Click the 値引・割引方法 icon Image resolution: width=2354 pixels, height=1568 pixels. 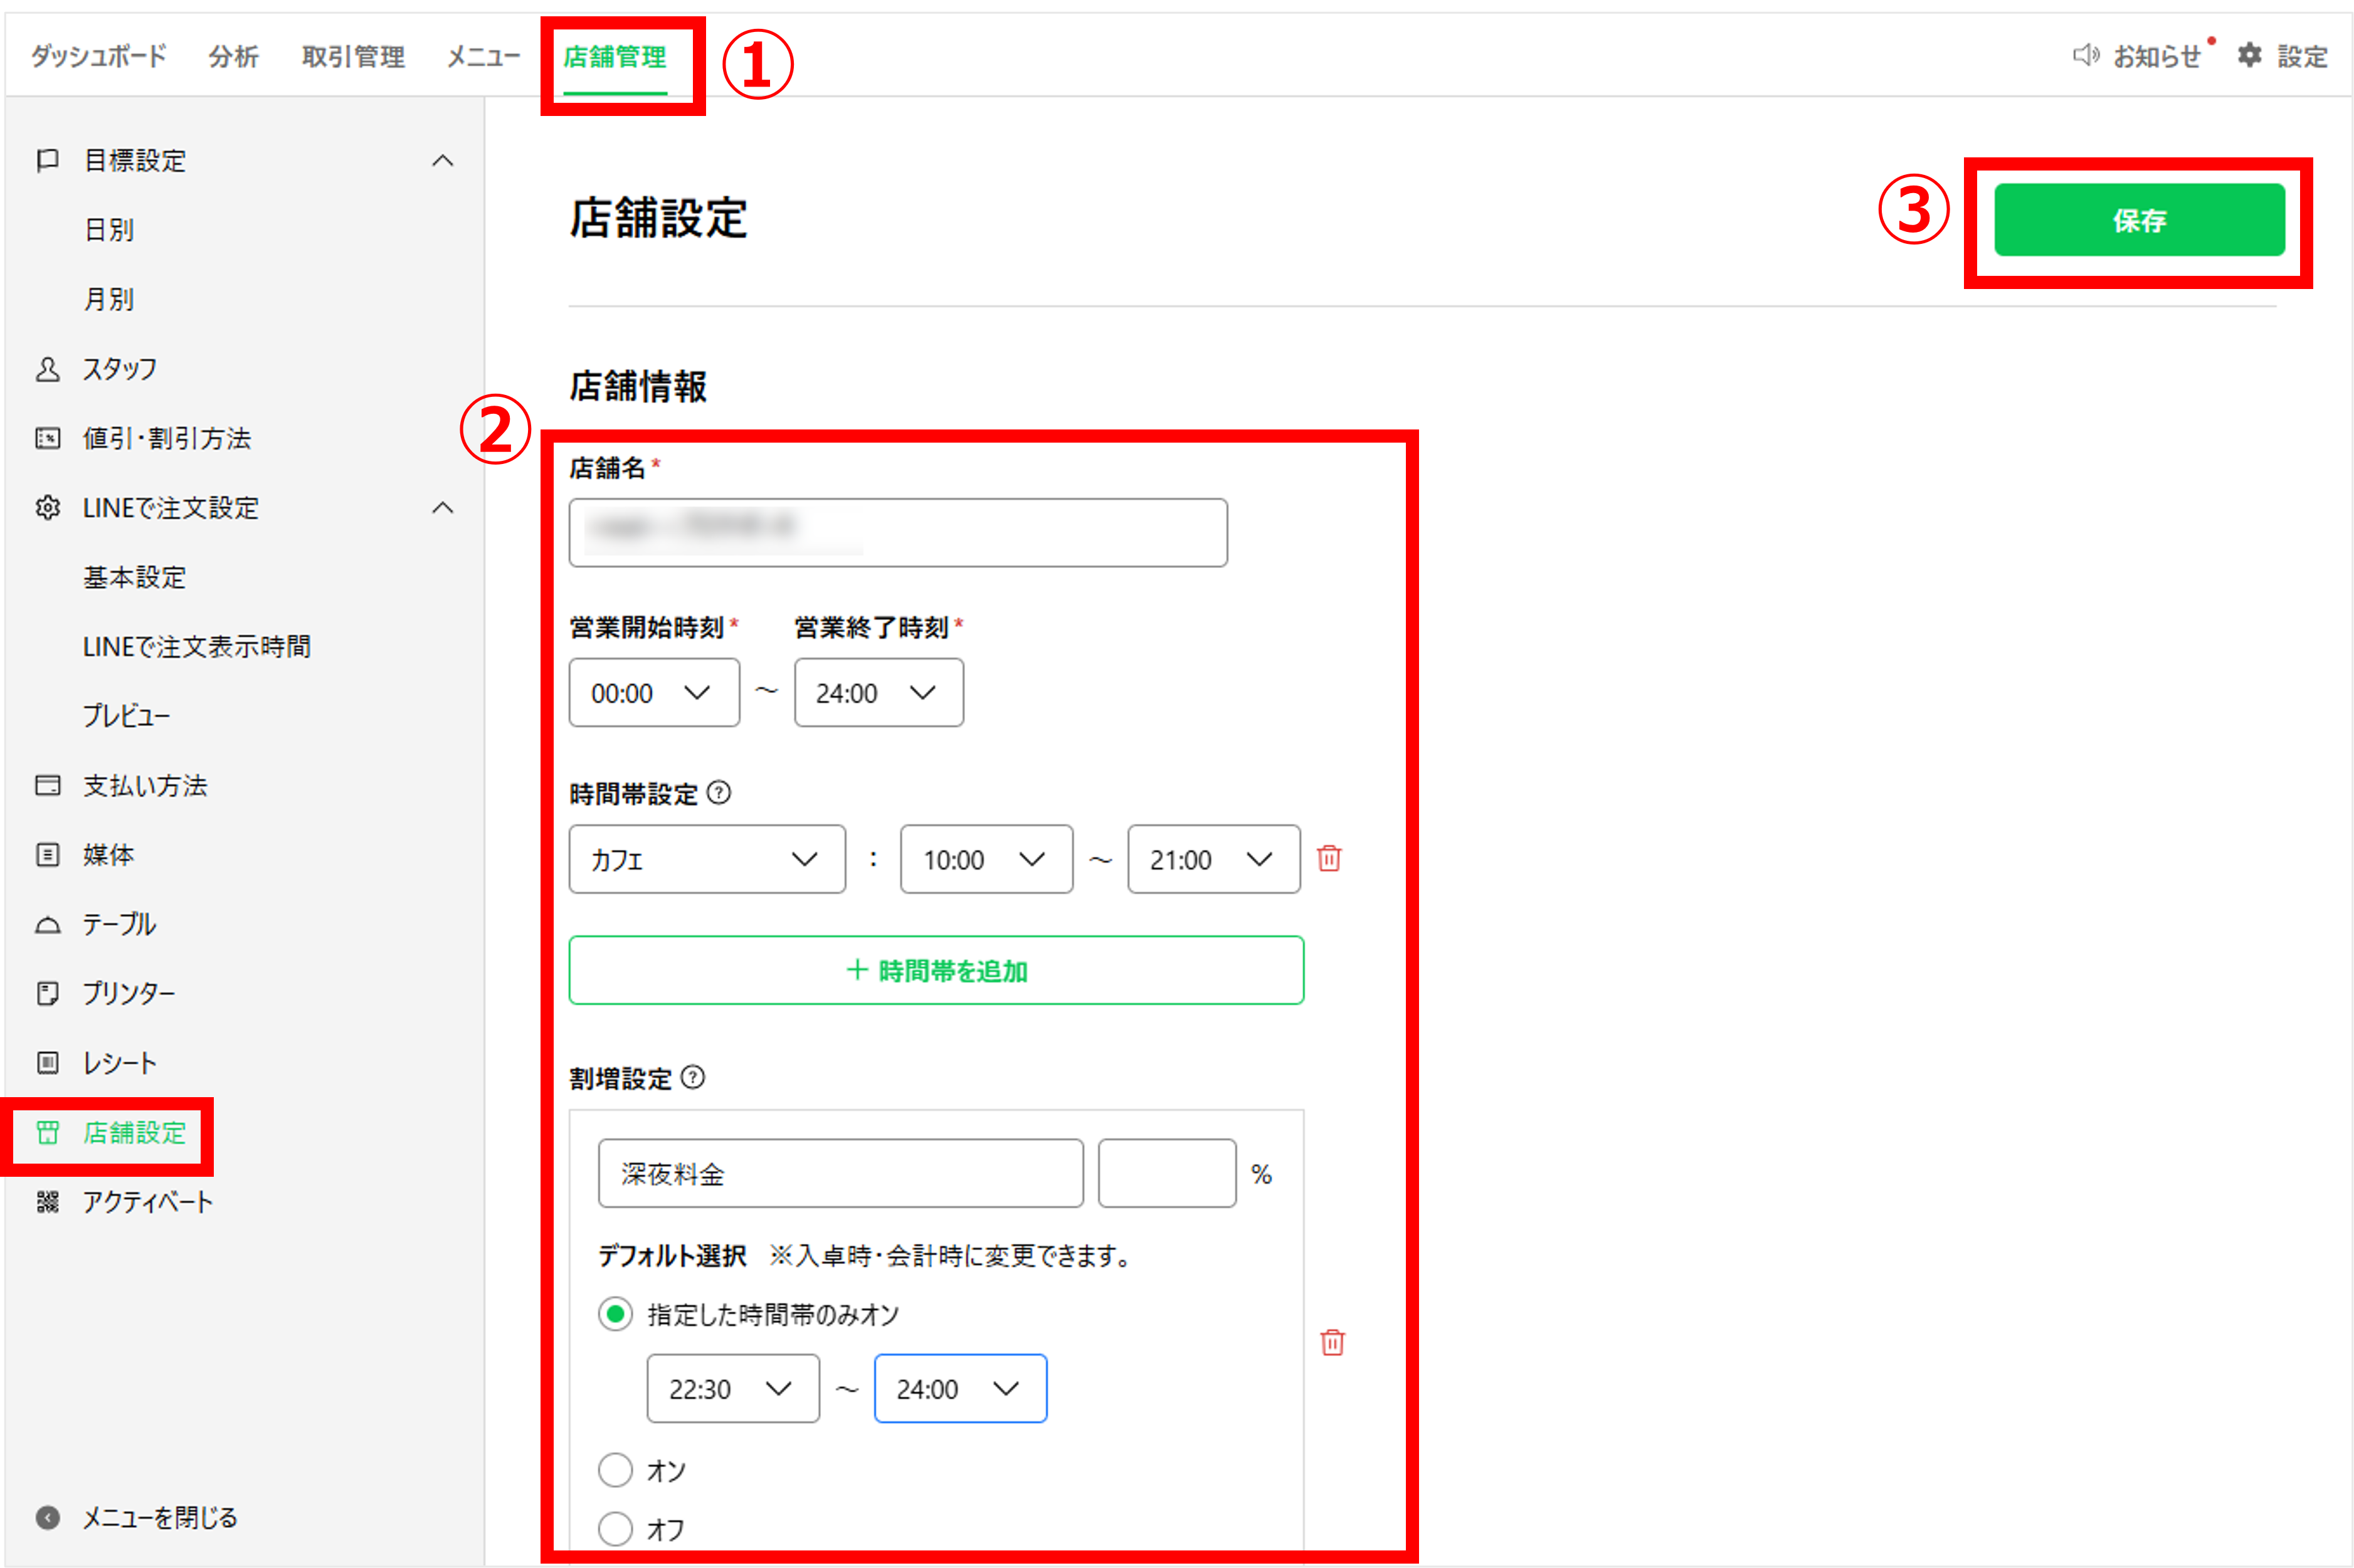coord(47,438)
